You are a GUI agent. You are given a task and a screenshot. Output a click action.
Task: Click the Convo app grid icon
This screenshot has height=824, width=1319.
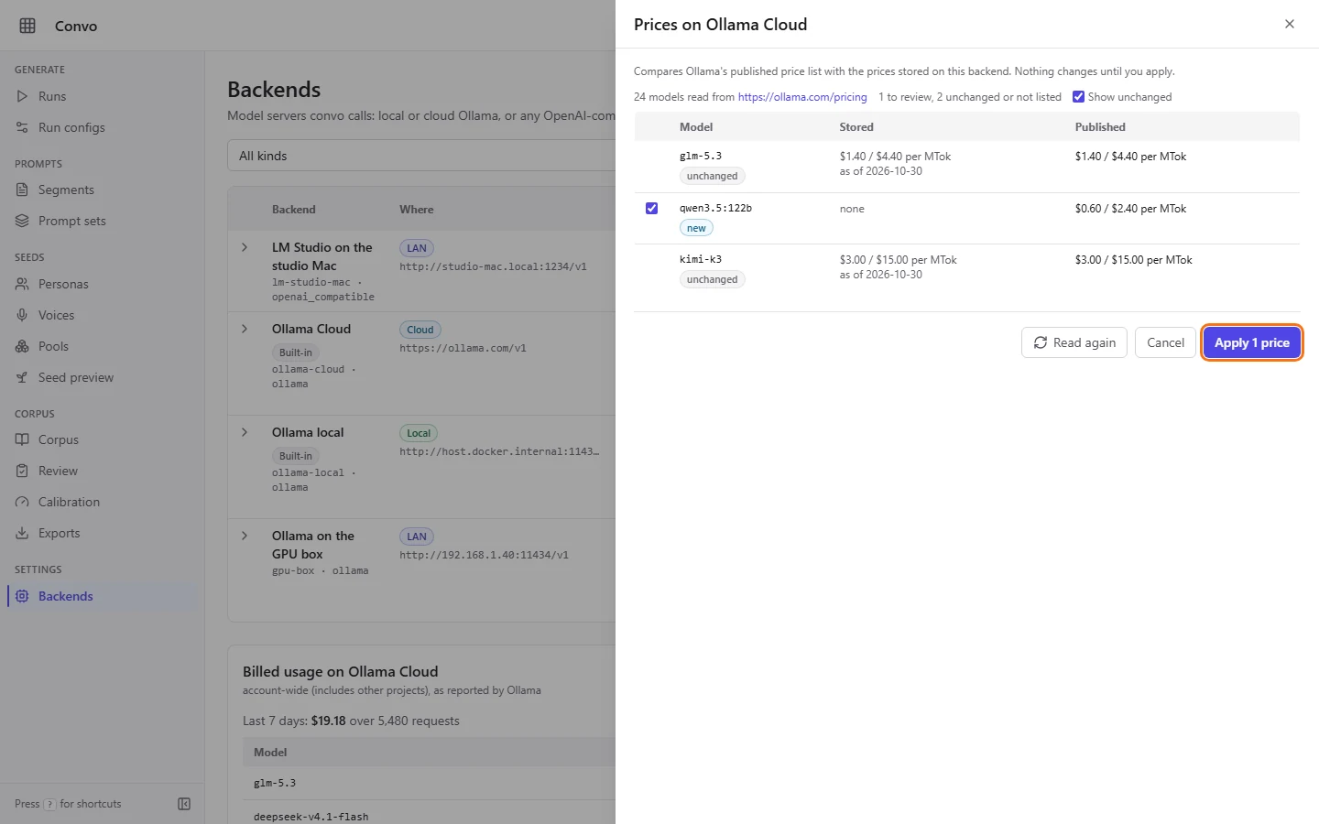pyautogui.click(x=27, y=26)
